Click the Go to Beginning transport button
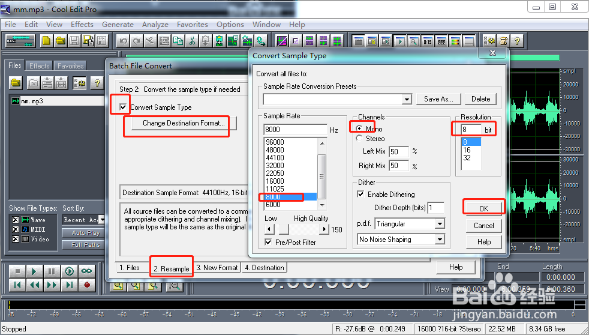Viewport: 589px width, 335px height. coord(17,285)
